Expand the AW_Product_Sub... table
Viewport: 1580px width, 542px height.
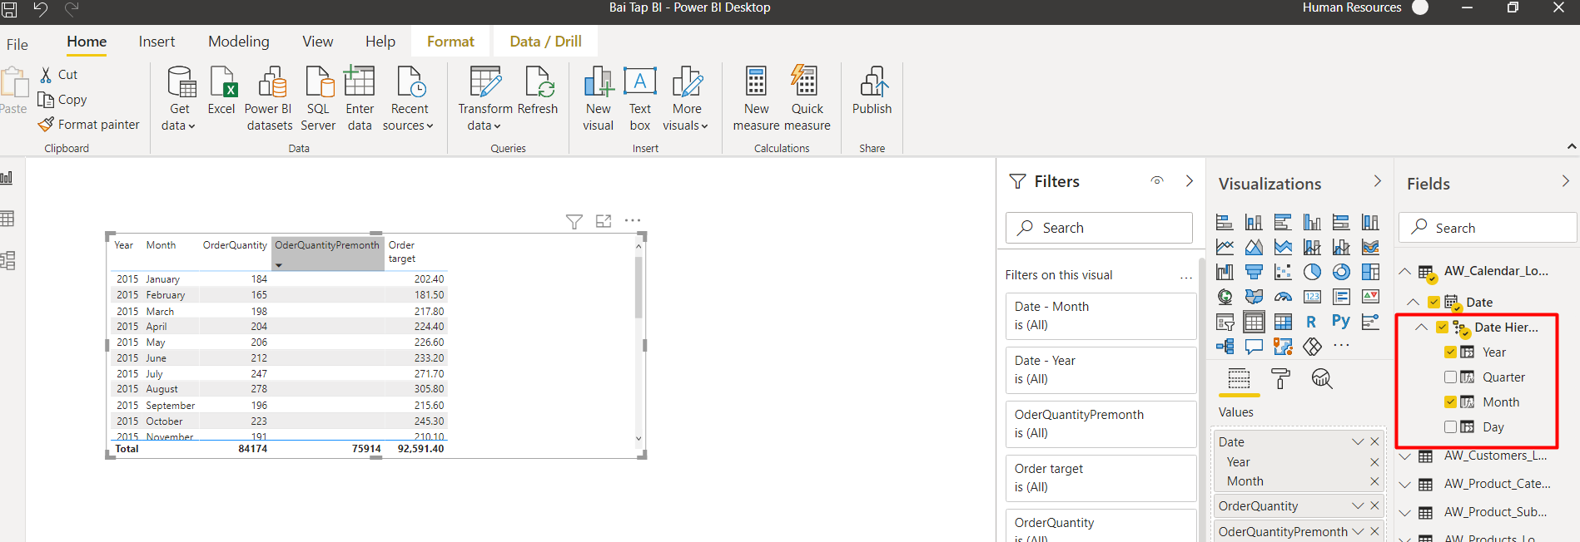coord(1405,513)
